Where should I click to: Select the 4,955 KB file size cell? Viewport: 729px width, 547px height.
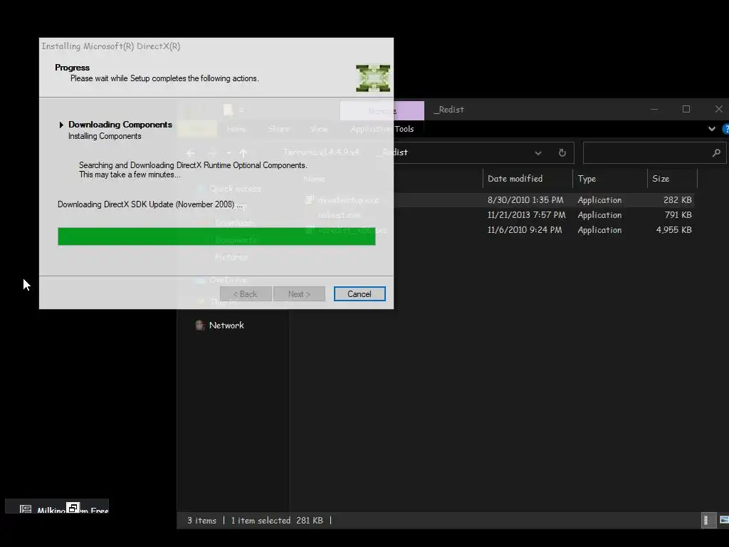[x=673, y=230]
